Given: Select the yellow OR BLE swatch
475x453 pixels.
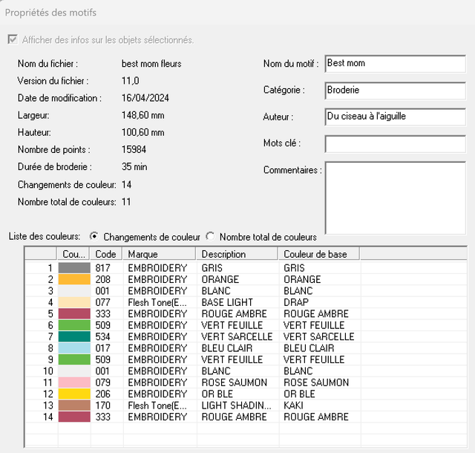Looking at the screenshot, I should [74, 394].
